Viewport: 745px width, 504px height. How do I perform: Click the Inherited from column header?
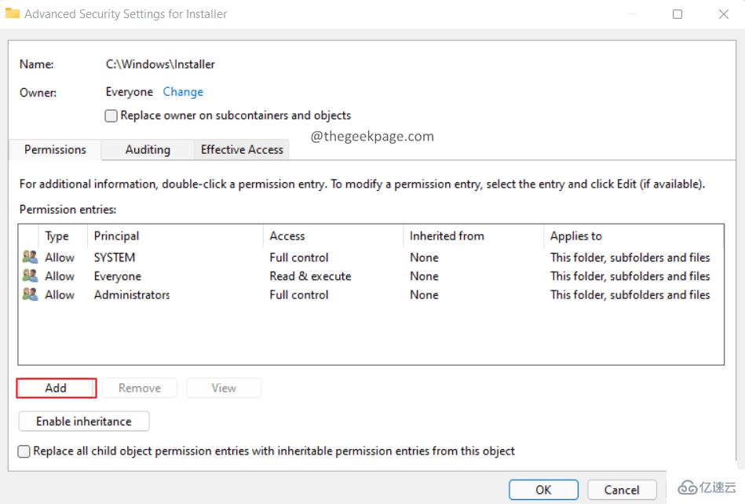coord(447,236)
